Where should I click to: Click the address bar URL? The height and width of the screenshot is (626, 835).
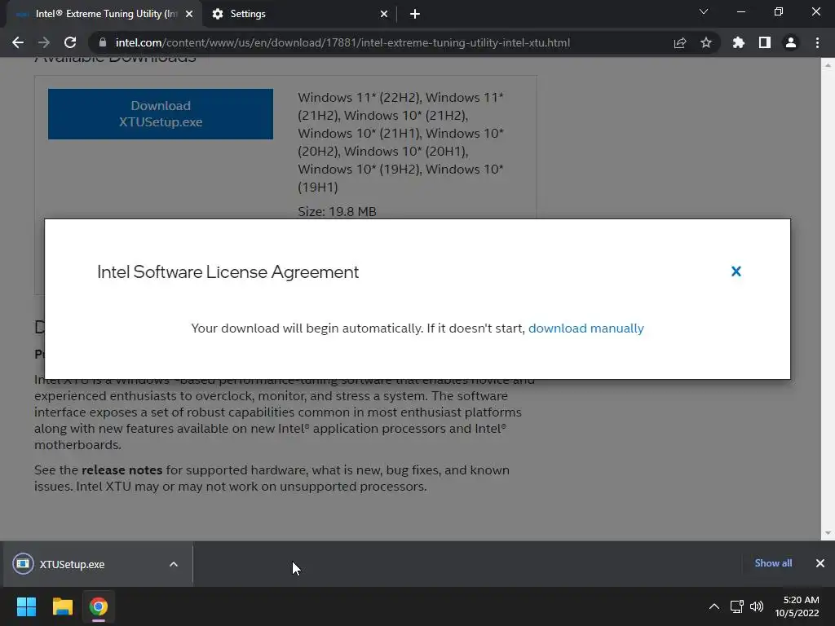tap(342, 42)
